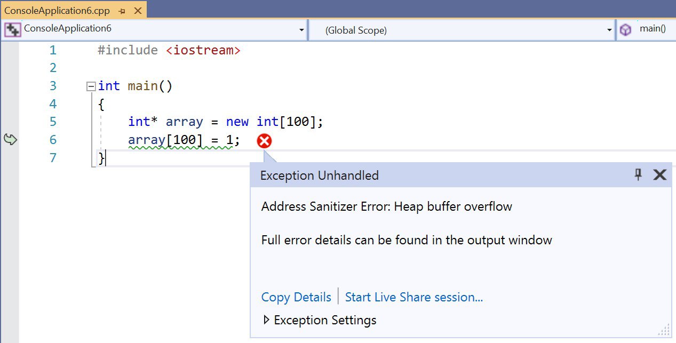This screenshot has width=676, height=343.
Task: Click line number 5 in the gutter
Action: click(52, 122)
